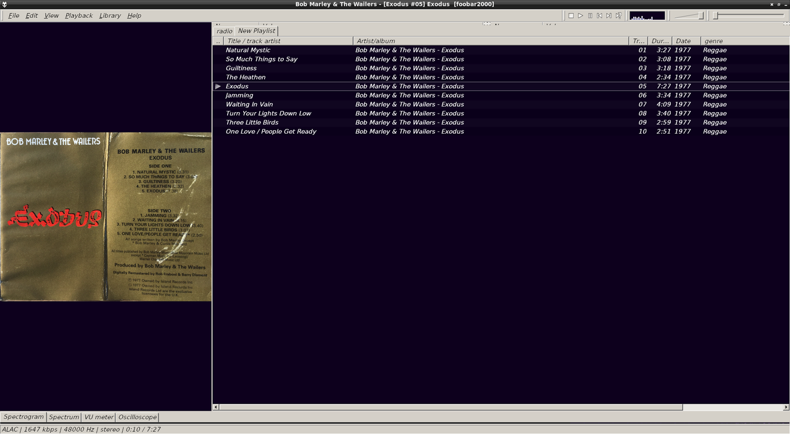The image size is (790, 434).
Task: Switch to the radio playlist tab
Action: pyautogui.click(x=225, y=31)
